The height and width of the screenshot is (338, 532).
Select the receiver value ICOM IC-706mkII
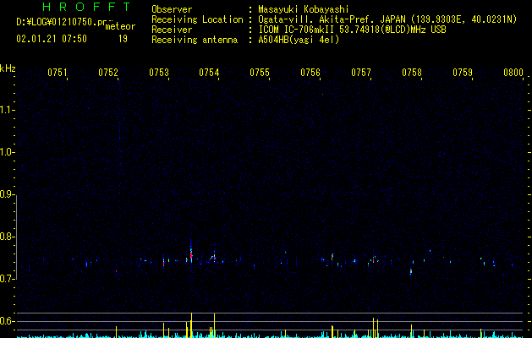[296, 30]
